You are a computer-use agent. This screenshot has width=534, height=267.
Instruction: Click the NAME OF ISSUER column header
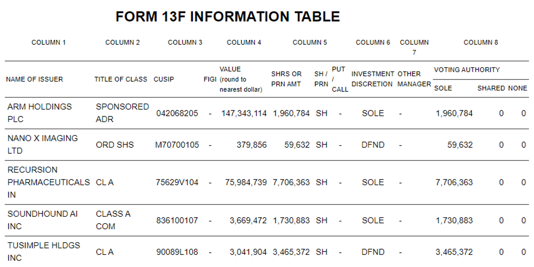click(35, 79)
